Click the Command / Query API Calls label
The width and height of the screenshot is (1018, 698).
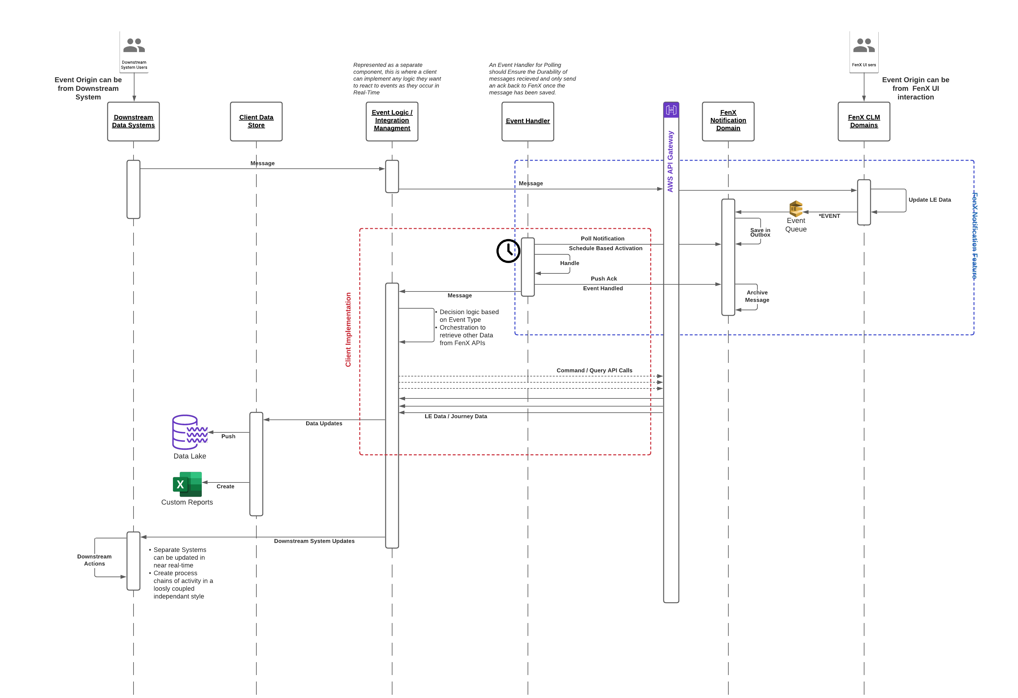click(x=594, y=370)
